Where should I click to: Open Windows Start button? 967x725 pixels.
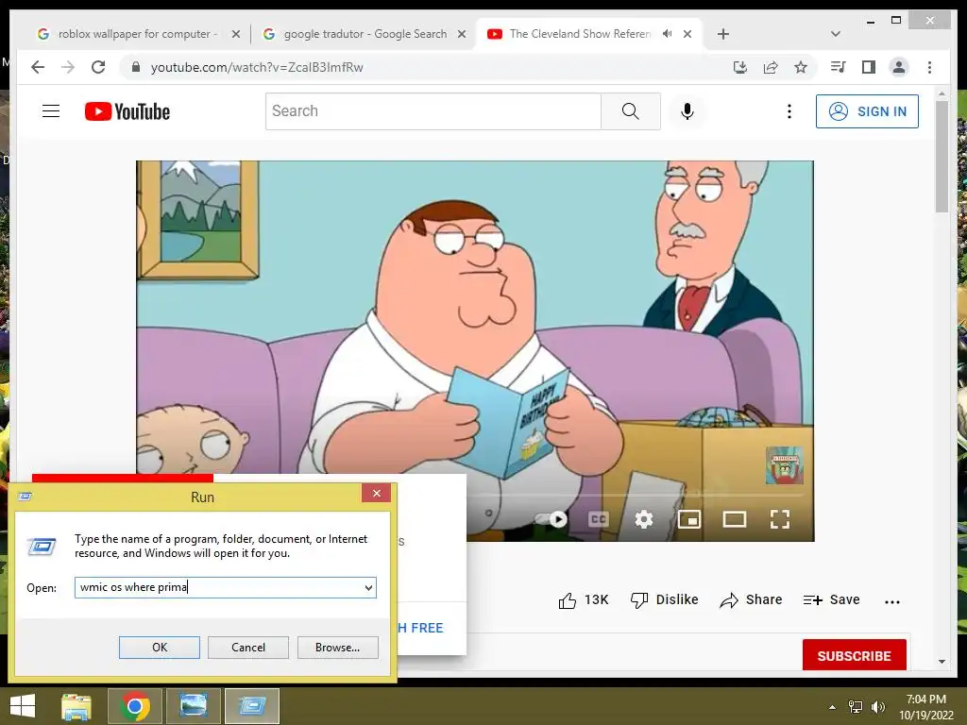pyautogui.click(x=23, y=706)
